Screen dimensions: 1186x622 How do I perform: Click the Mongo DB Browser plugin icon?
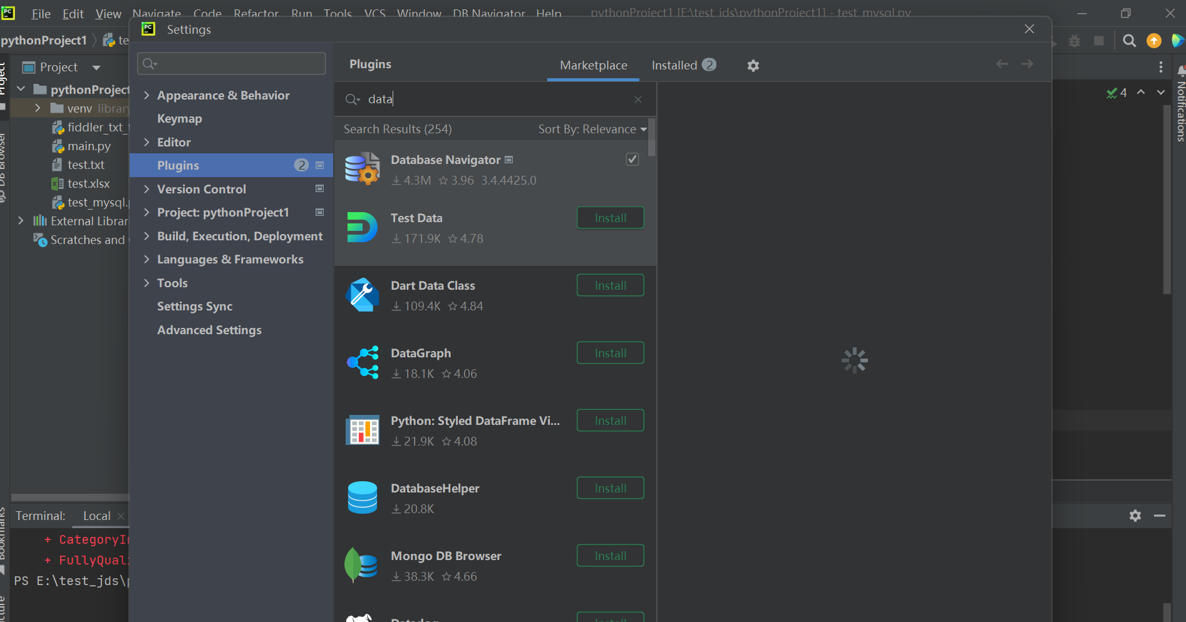(361, 565)
